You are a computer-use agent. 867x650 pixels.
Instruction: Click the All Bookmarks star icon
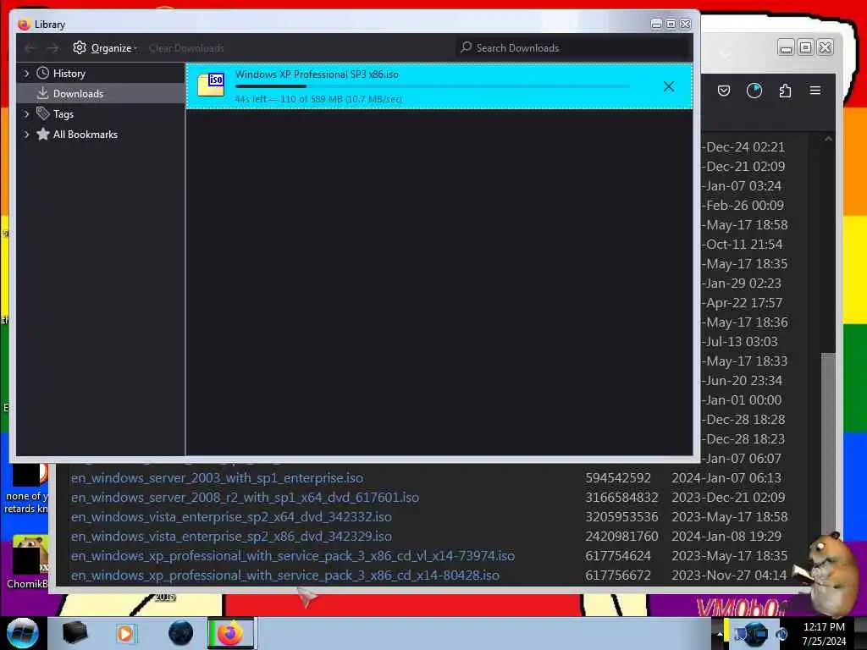[x=42, y=134]
